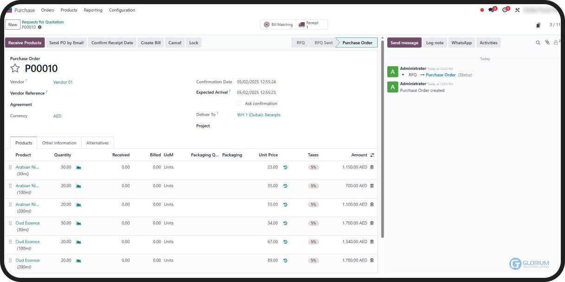Click the Log note button
The width and height of the screenshot is (565, 282).
435,43
